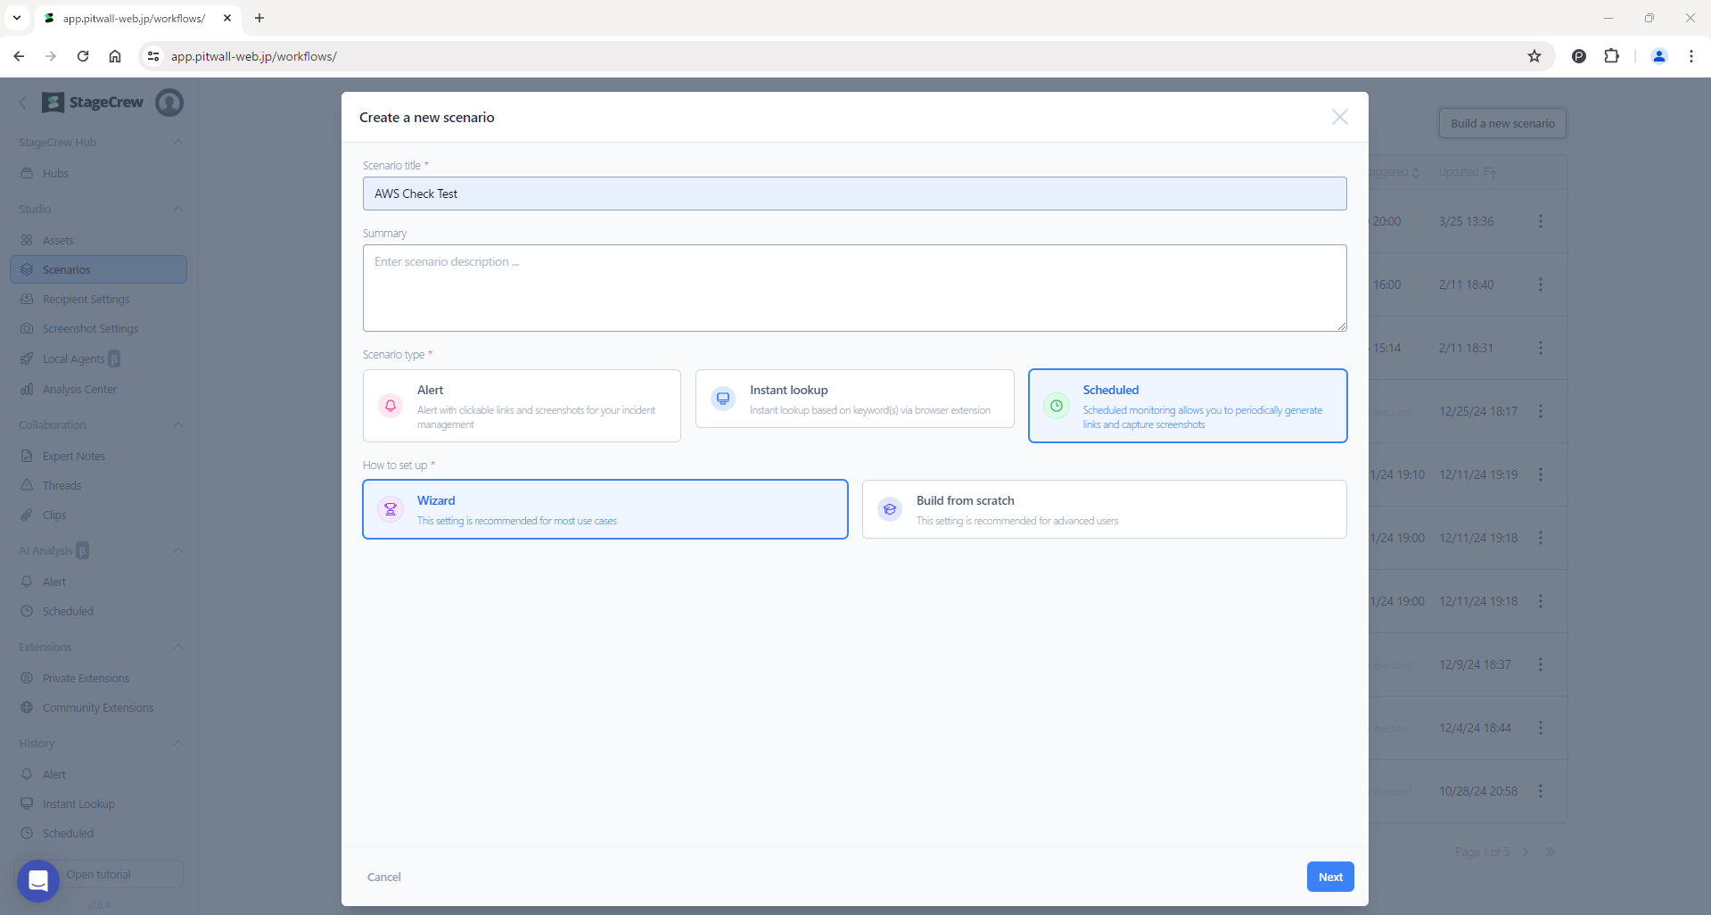Click Cancel in the dialog
This screenshot has height=915, width=1711.
click(x=384, y=877)
